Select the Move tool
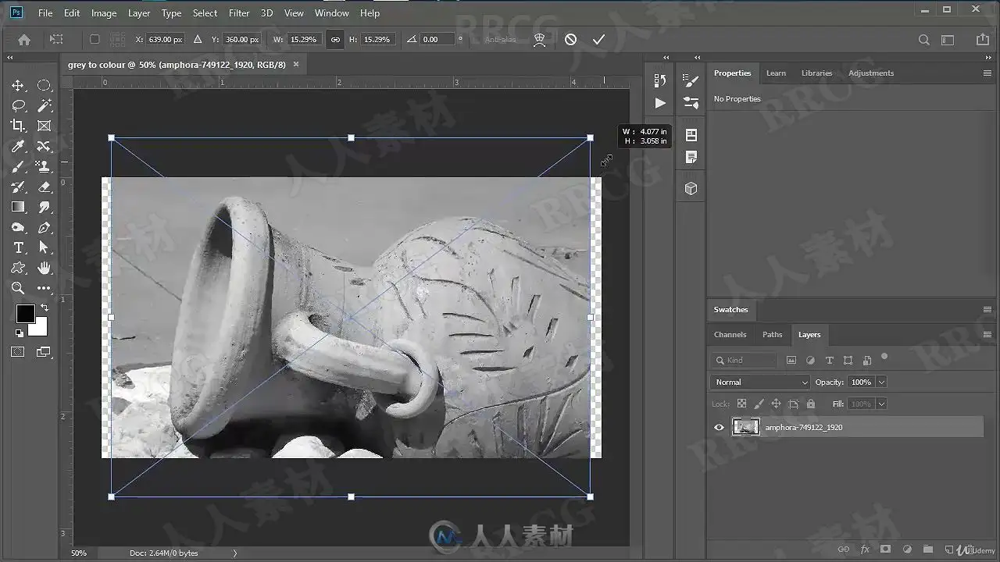Screen dimensions: 1000x562 tap(18, 86)
